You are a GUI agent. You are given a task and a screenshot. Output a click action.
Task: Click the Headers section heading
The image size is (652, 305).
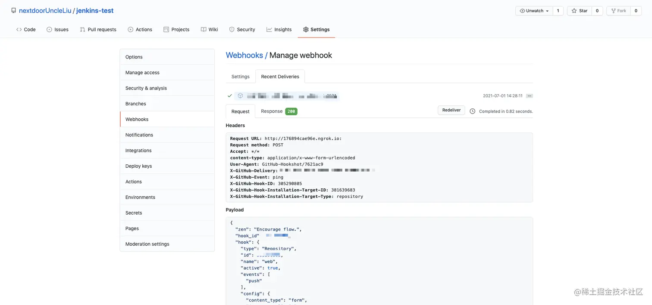click(x=235, y=126)
